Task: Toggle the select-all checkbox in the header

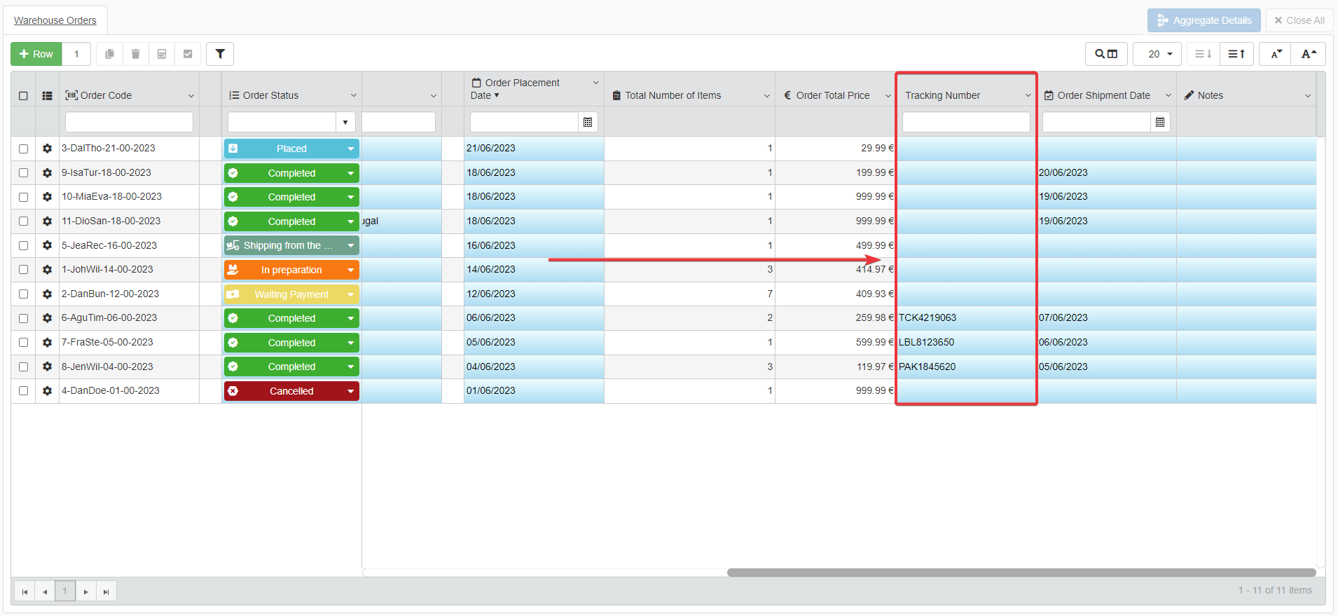Action: coord(23,96)
